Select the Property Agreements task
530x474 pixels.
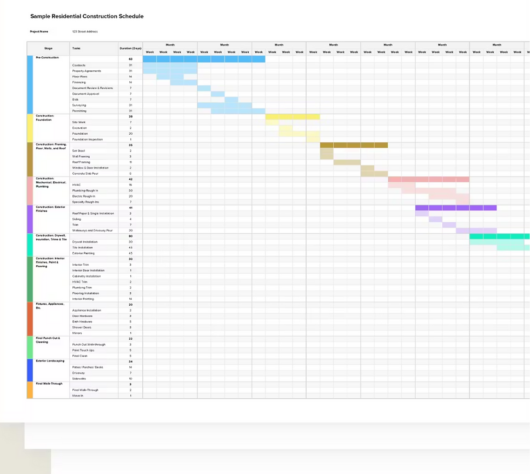pyautogui.click(x=87, y=71)
